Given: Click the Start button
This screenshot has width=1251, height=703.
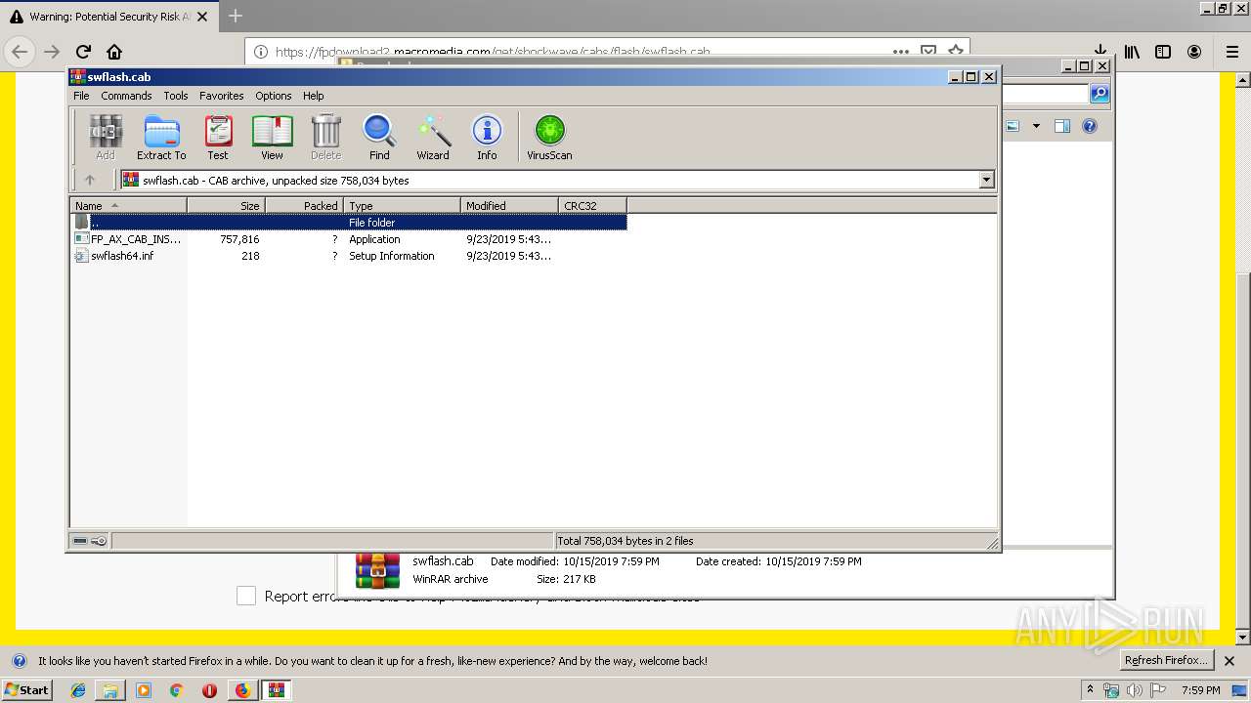Looking at the screenshot, I should (26, 690).
